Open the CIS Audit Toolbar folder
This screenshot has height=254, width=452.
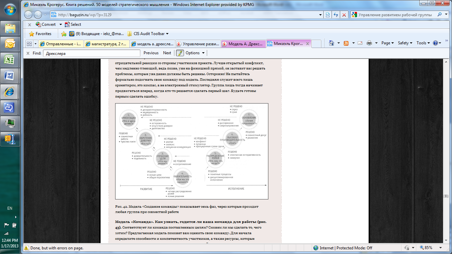pyautogui.click(x=148, y=34)
